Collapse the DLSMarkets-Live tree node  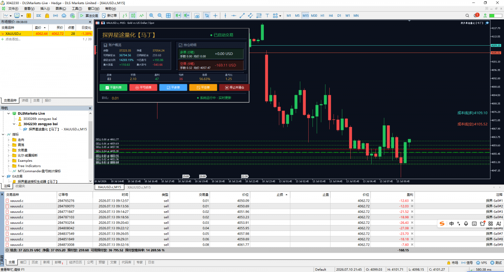(x=8, y=114)
